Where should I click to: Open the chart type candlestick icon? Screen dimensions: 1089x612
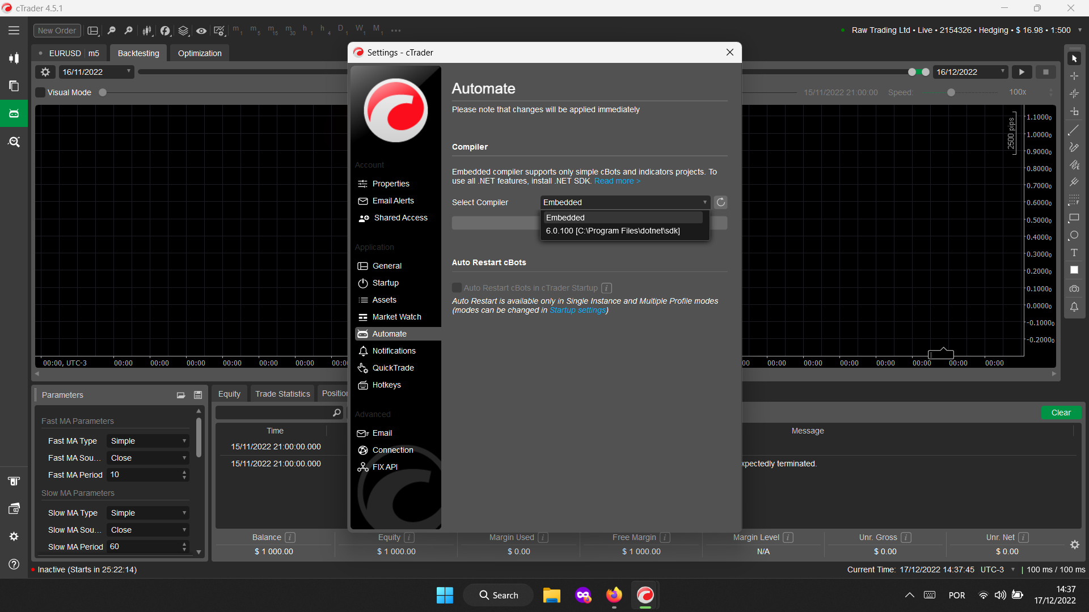tap(147, 31)
